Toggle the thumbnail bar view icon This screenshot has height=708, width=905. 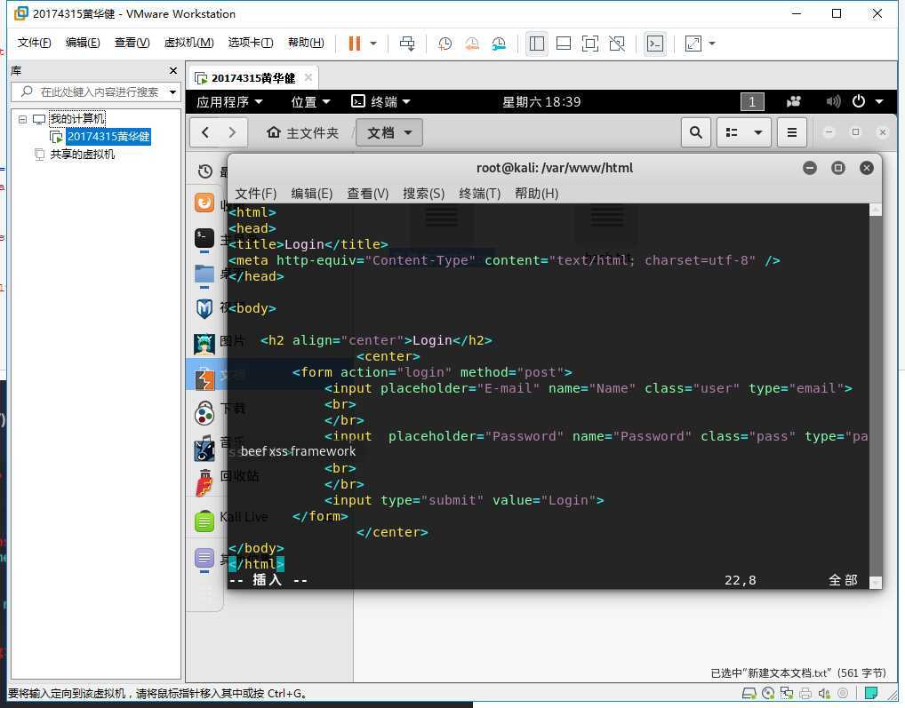(564, 44)
